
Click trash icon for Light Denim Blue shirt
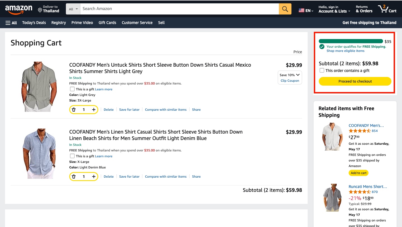74,177
